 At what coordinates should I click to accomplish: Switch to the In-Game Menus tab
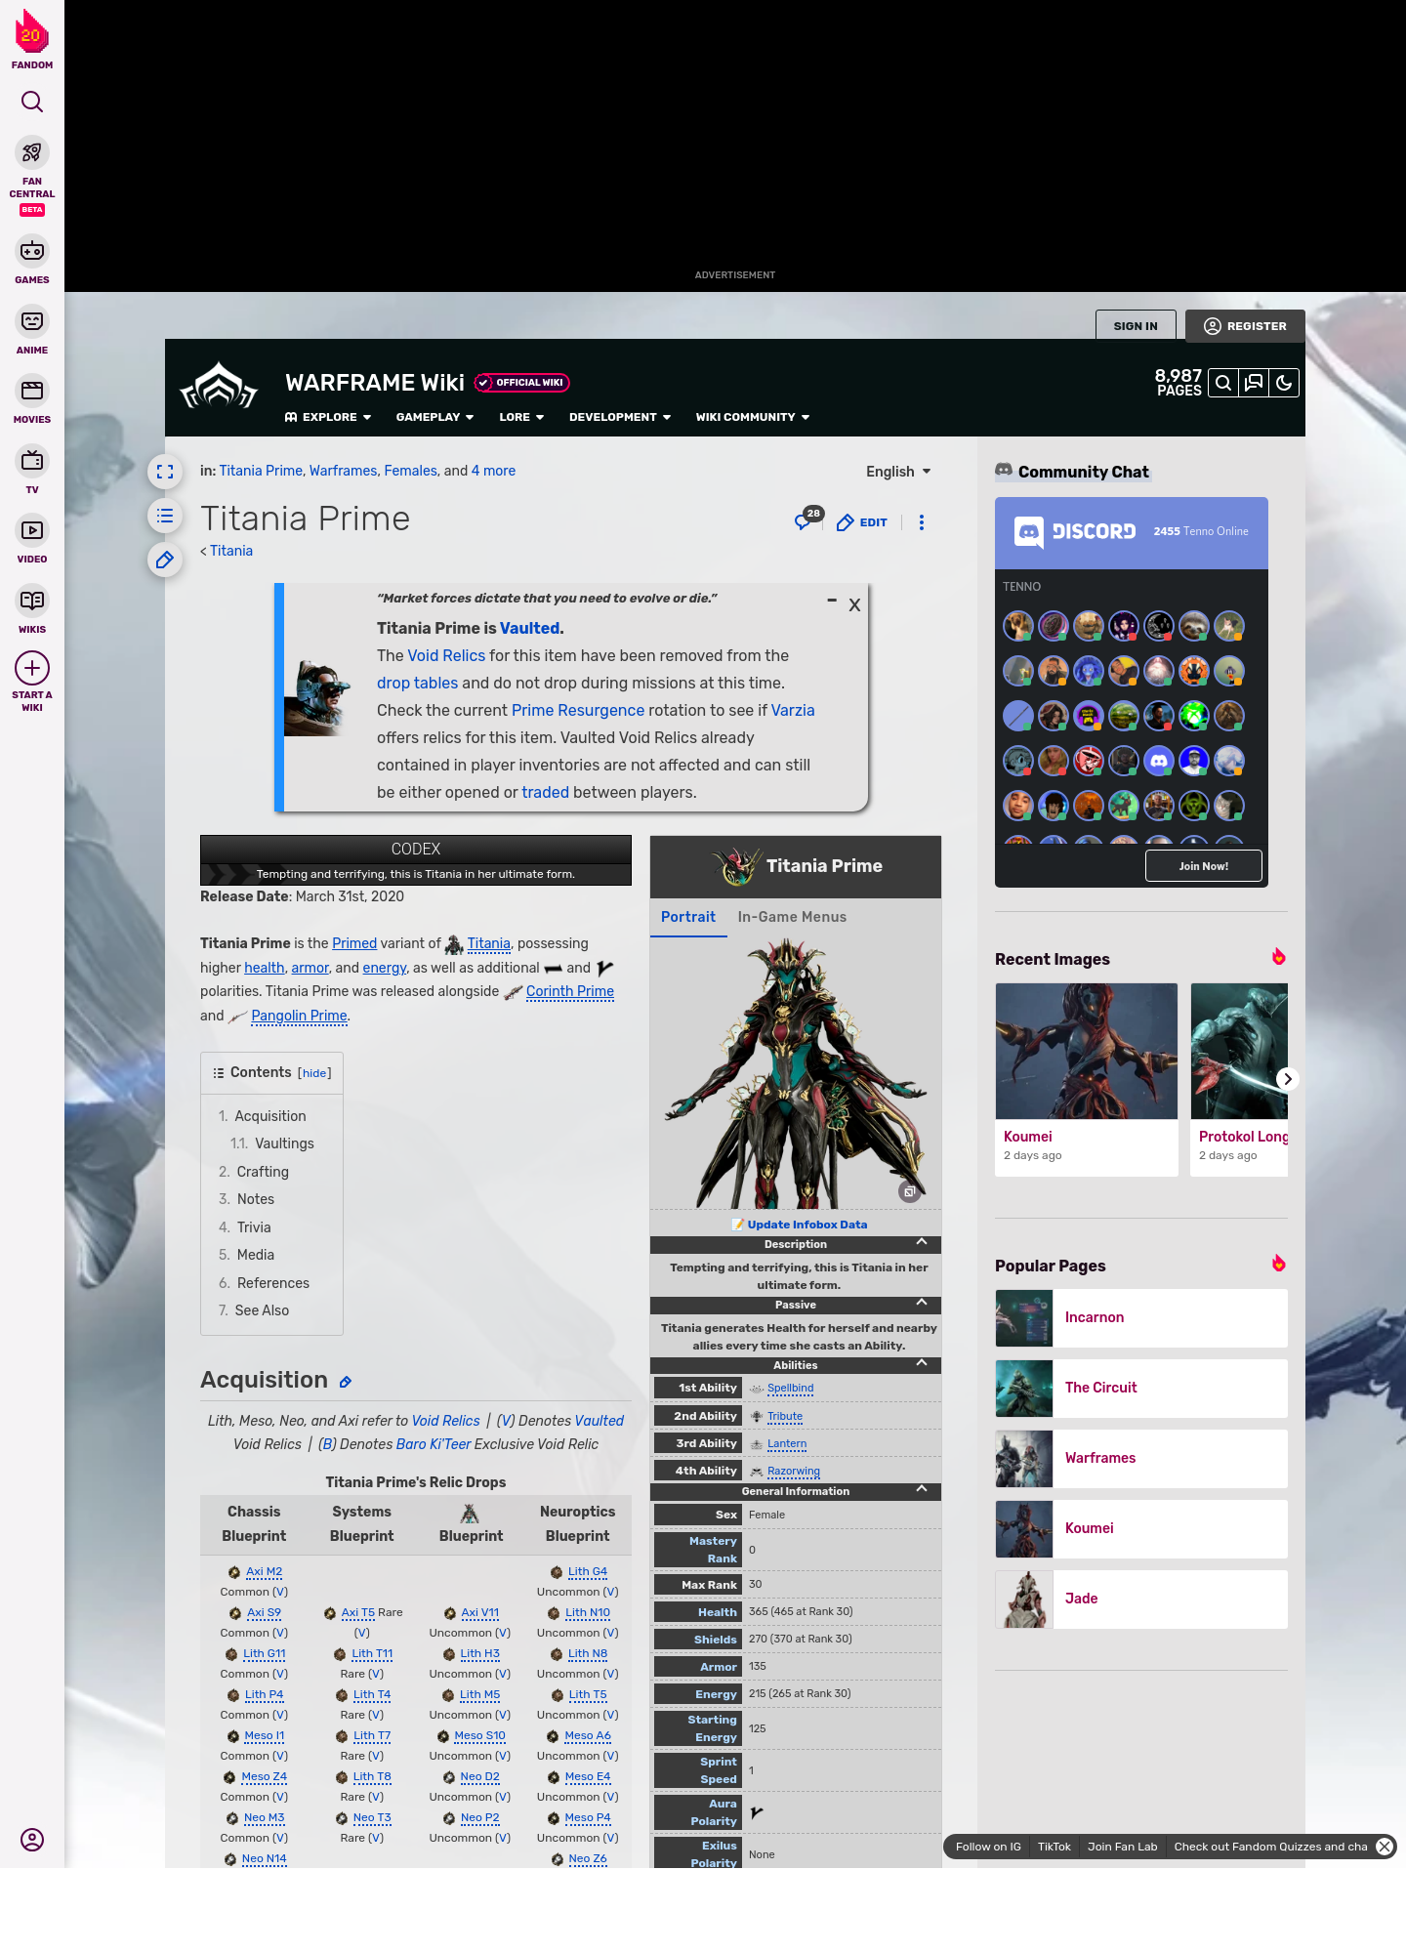pyautogui.click(x=792, y=917)
